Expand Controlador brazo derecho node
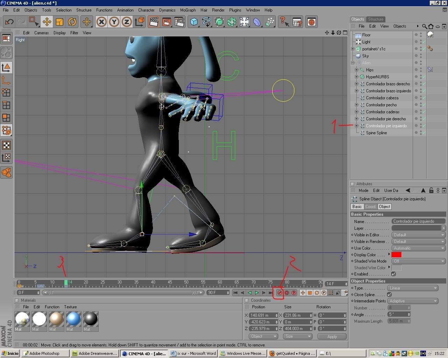The image size is (448, 358). tap(357, 84)
